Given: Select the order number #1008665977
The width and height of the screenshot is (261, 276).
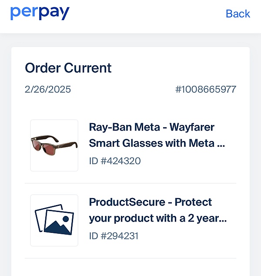Looking at the screenshot, I should (206, 89).
